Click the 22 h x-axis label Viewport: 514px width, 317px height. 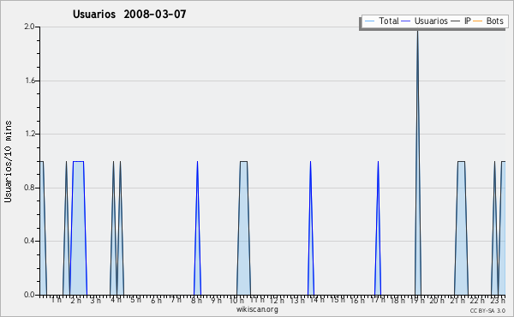point(477,300)
